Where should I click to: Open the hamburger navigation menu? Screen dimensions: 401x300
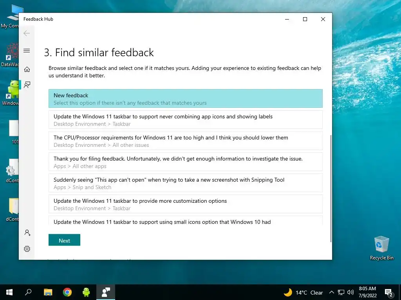pos(27,50)
